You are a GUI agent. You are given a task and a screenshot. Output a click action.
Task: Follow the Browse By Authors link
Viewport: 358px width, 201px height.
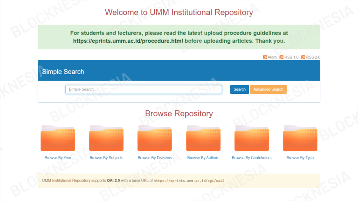pos(203,158)
